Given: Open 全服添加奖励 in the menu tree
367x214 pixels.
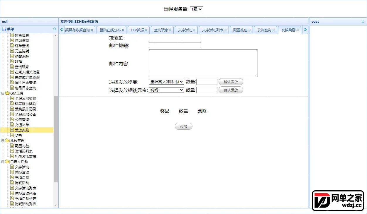Looking at the screenshot, I should [x=26, y=98].
